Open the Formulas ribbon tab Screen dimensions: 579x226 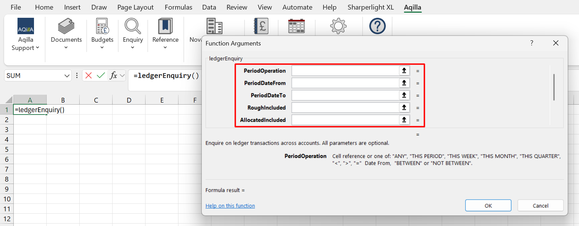178,7
